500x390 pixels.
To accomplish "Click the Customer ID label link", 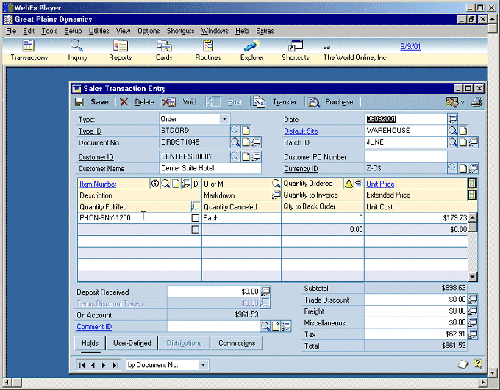I will tap(96, 157).
